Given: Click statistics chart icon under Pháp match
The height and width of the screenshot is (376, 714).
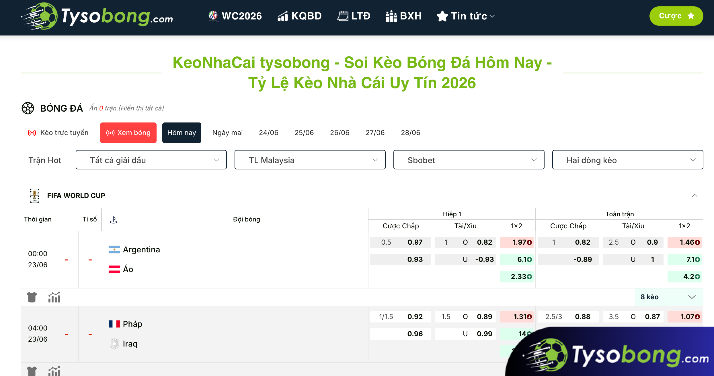Looking at the screenshot, I should point(54,371).
